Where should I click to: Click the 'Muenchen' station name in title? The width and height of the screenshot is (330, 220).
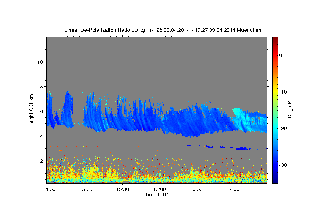pos(249,30)
